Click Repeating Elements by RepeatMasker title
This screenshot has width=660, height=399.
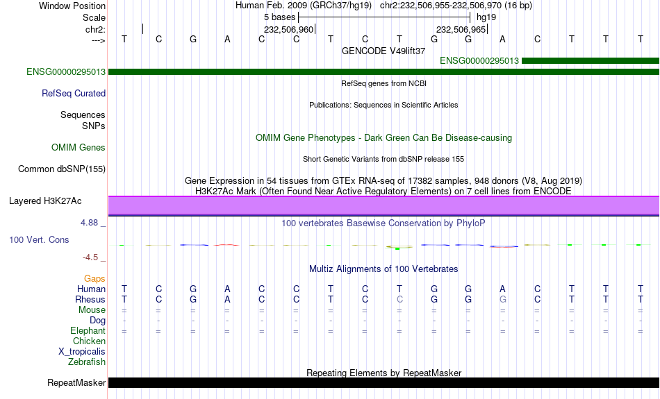tap(384, 373)
